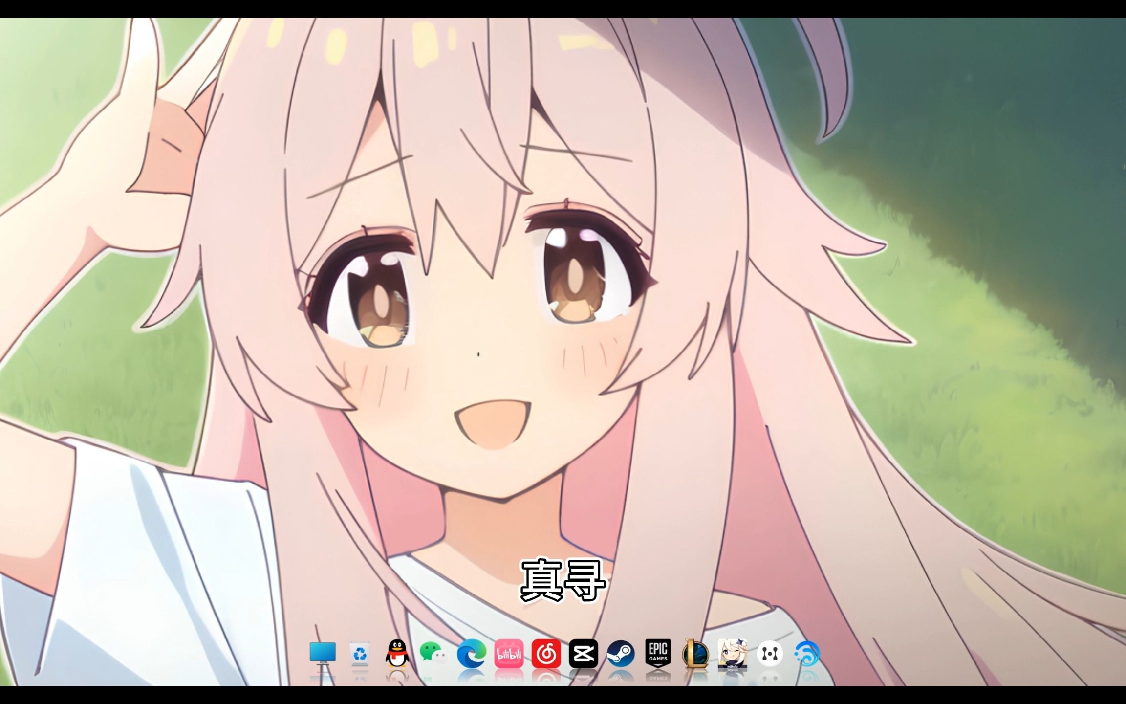The width and height of the screenshot is (1126, 704).
Task: Click the white round four-dot icon
Action: click(770, 654)
